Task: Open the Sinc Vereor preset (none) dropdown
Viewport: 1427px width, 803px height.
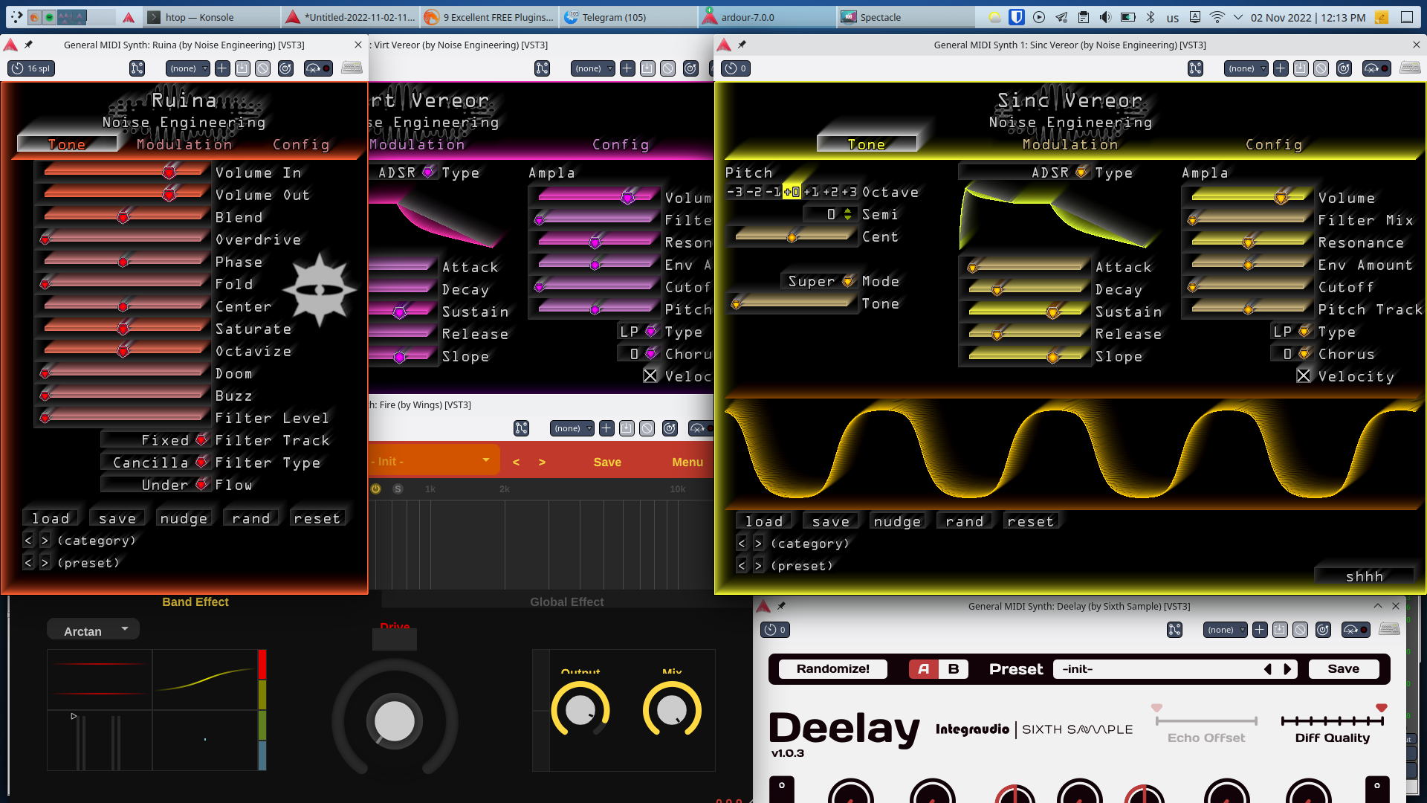Action: [x=1246, y=68]
